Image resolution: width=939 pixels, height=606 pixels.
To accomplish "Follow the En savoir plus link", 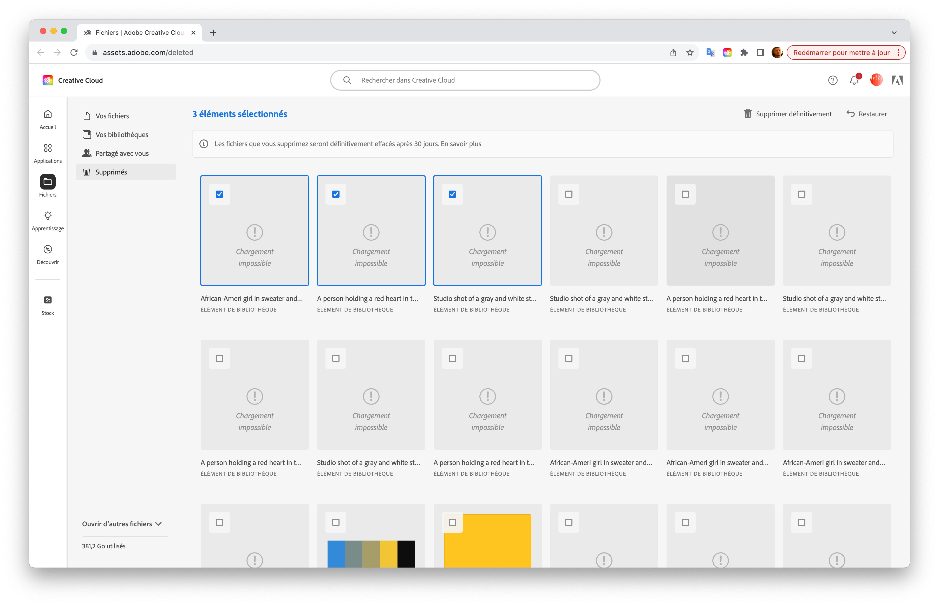I will click(x=461, y=144).
